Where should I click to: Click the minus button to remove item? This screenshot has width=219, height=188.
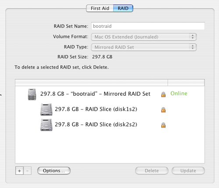27,171
